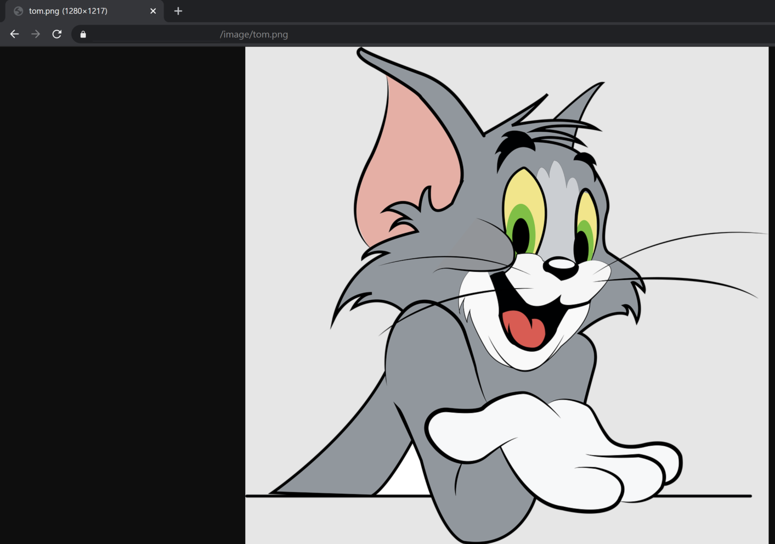The image size is (775, 544).
Task: Click the browser back navigation arrow
Action: [14, 34]
